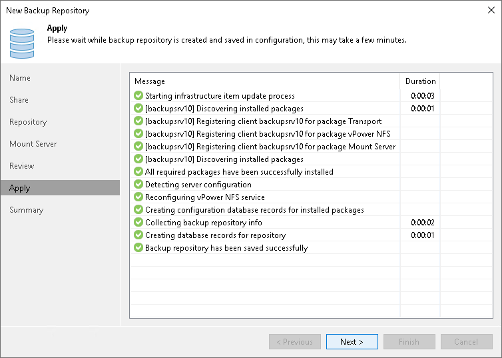Select 'Creating configuration database records for installed packages'
The image size is (502, 358).
point(254,210)
